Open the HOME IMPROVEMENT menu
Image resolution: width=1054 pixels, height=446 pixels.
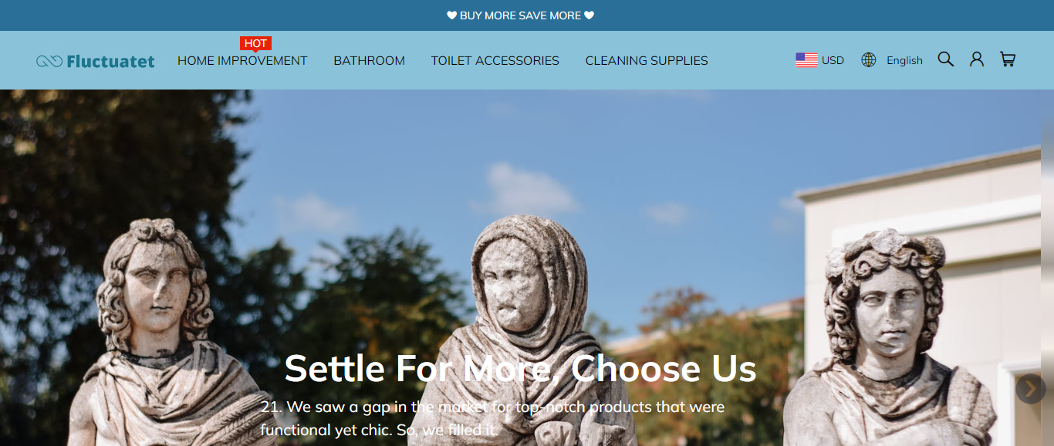click(x=242, y=60)
